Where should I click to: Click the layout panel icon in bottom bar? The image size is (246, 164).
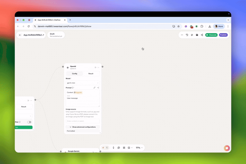tap(129, 148)
